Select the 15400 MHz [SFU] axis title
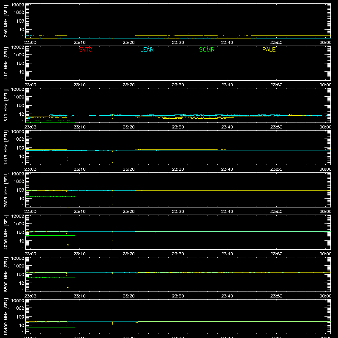 click(6, 316)
